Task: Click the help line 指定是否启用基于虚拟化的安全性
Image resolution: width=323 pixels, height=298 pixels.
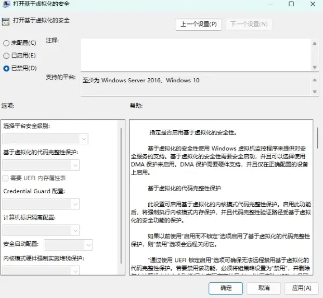Action: click(x=193, y=132)
